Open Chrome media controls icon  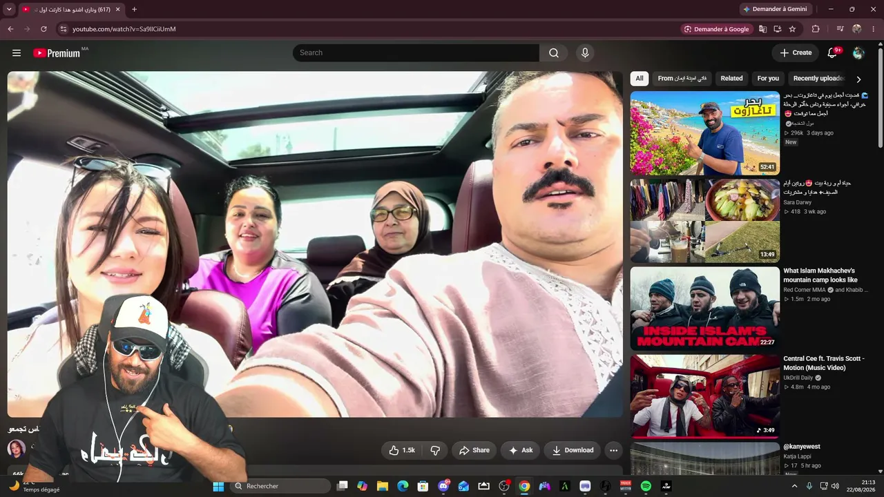(x=840, y=29)
